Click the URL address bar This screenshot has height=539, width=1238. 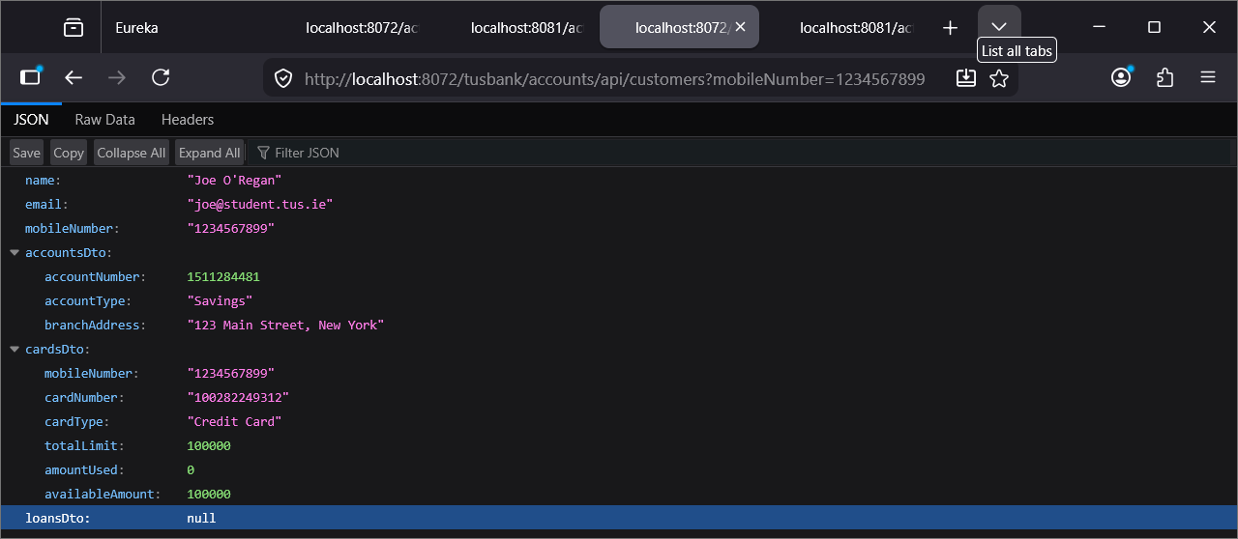pyautogui.click(x=614, y=78)
